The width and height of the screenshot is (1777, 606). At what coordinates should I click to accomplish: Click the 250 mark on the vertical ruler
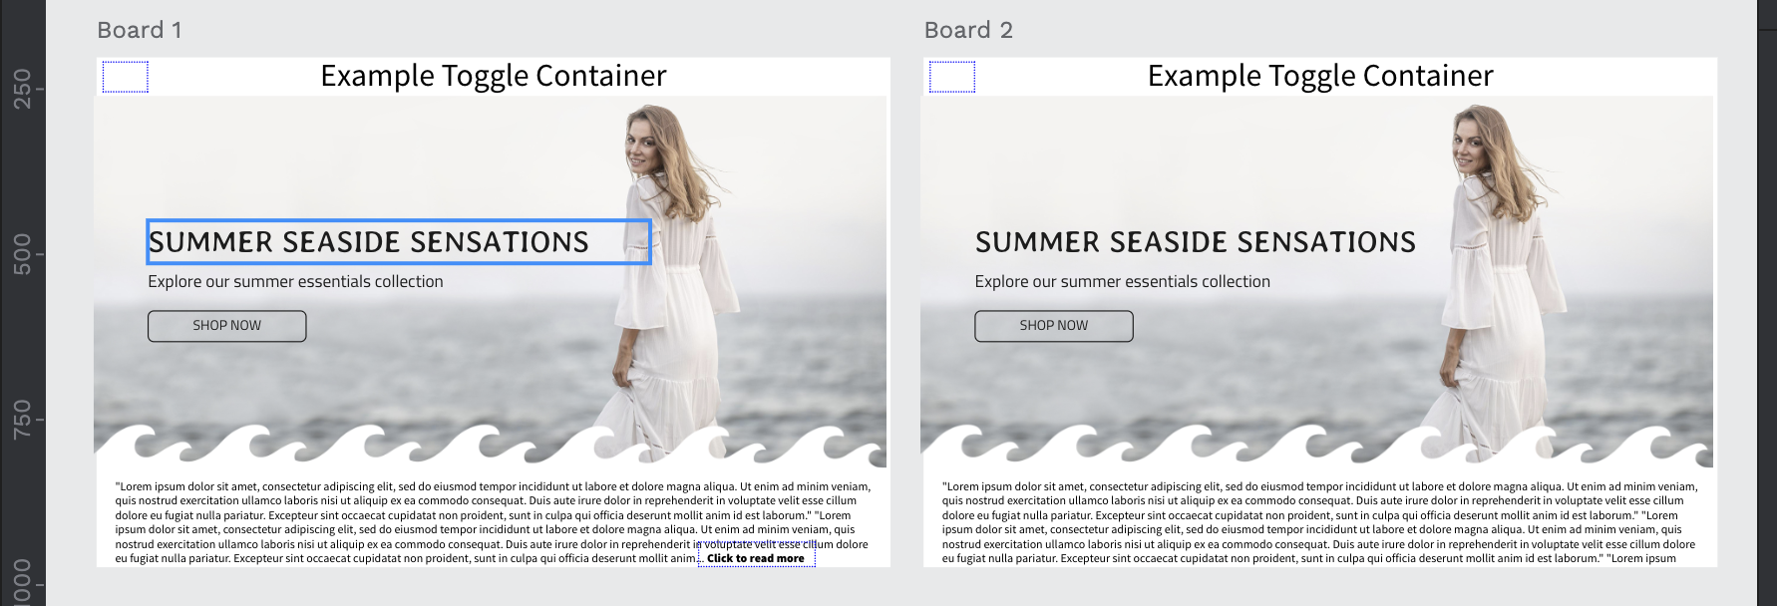coord(22,90)
